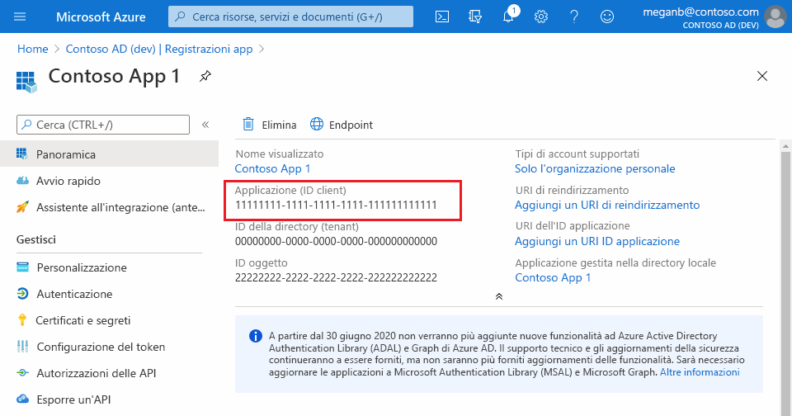Click the Contoso App 1 display name link
The height and width of the screenshot is (416, 792).
click(x=272, y=168)
